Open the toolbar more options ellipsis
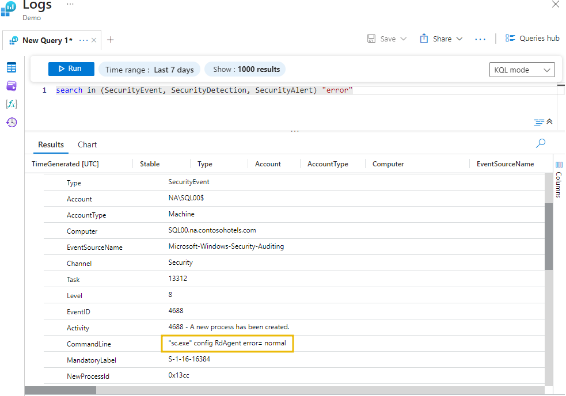The image size is (566, 396). tap(480, 39)
